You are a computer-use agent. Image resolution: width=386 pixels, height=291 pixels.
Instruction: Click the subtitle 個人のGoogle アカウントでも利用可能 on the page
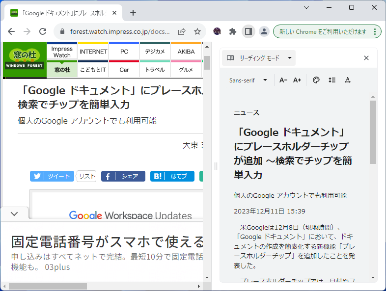pos(87,121)
